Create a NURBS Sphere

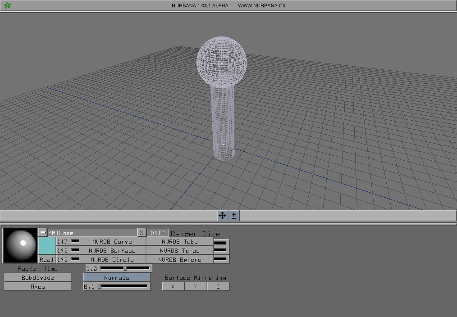click(180, 259)
